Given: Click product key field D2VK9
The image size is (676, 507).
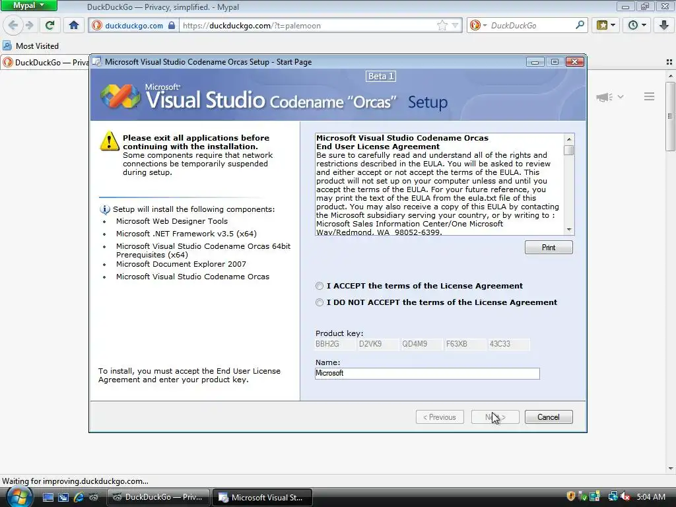Looking at the screenshot, I should tap(378, 344).
